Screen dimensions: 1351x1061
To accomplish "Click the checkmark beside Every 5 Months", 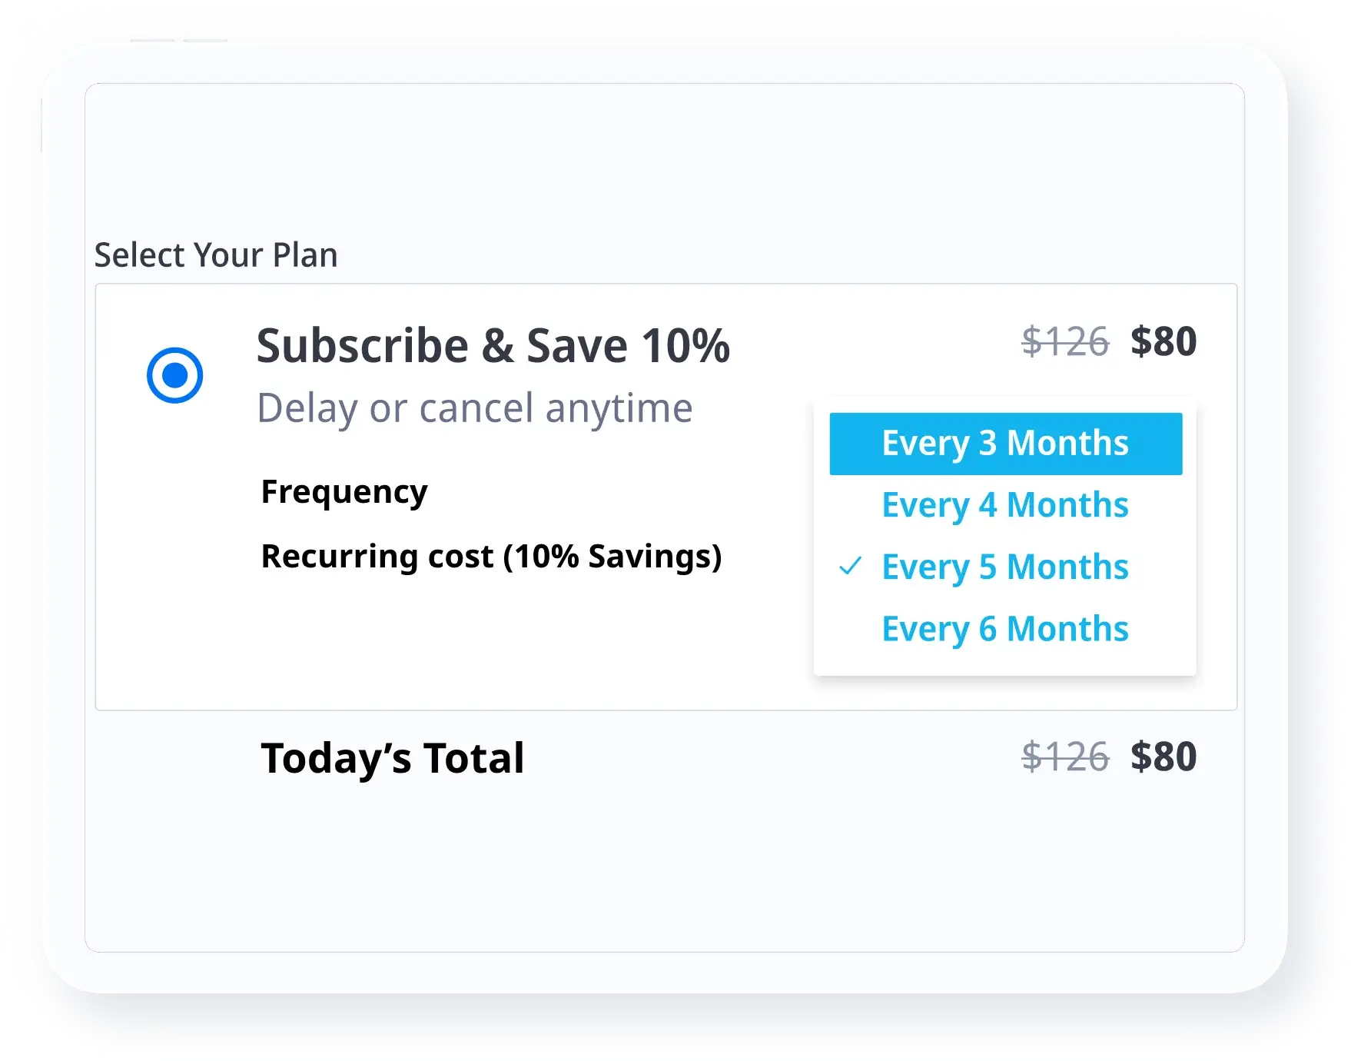I will 850,567.
